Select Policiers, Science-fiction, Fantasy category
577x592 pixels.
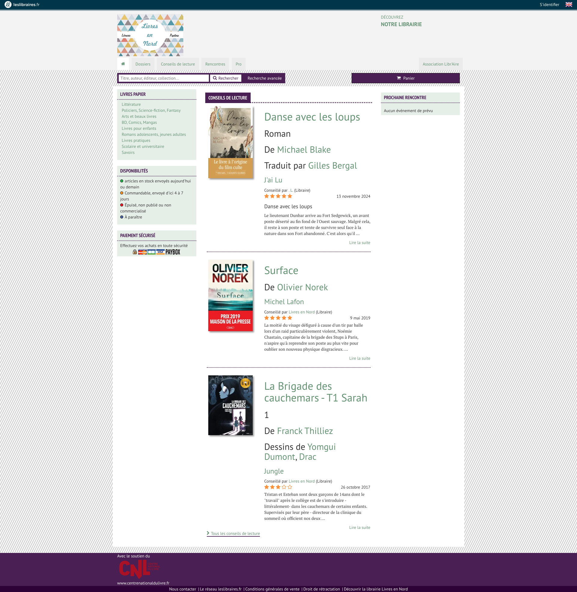tap(151, 110)
